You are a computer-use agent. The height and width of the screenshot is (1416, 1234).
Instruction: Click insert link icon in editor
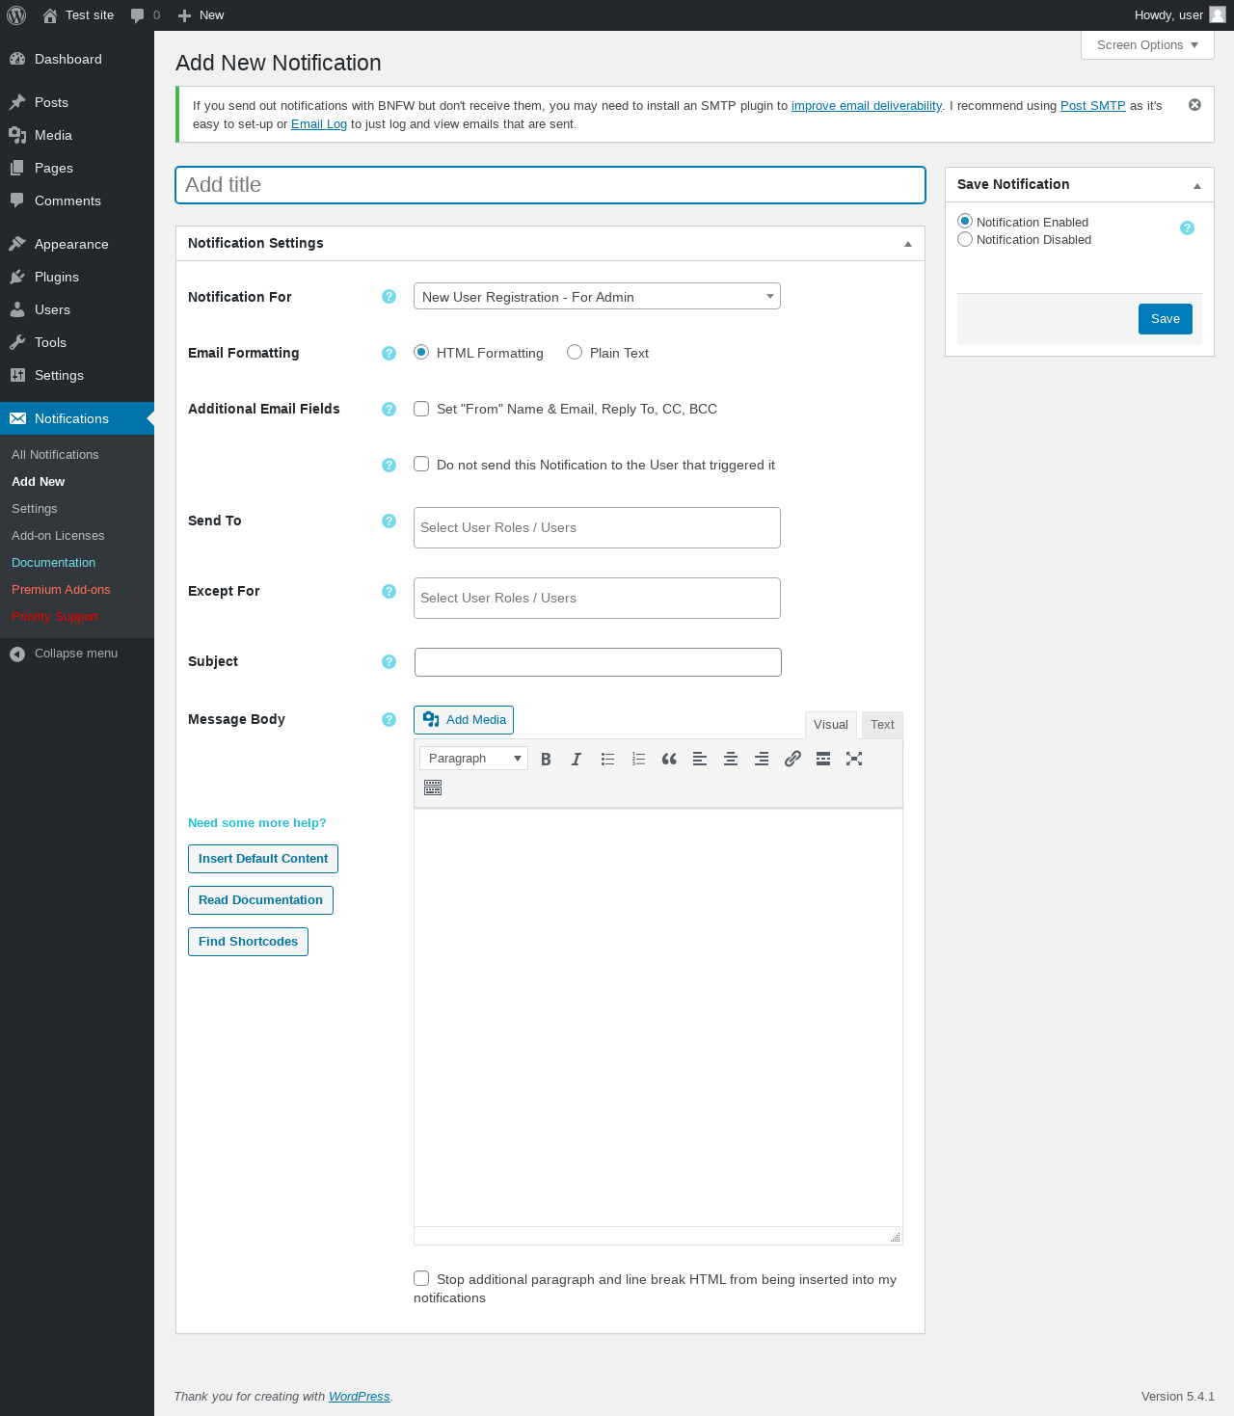coord(792,759)
